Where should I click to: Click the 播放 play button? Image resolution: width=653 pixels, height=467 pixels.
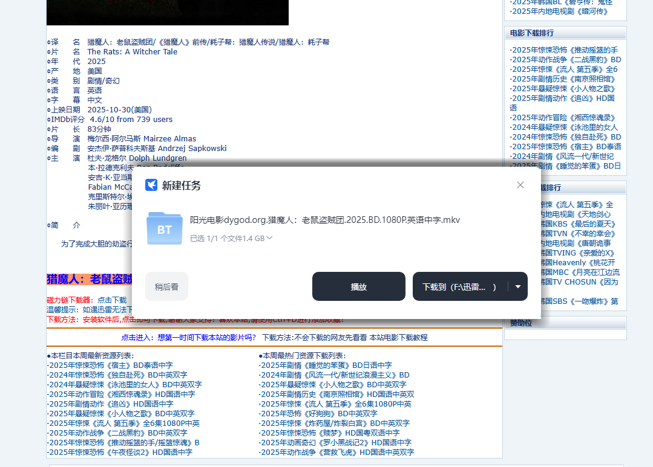[358, 286]
